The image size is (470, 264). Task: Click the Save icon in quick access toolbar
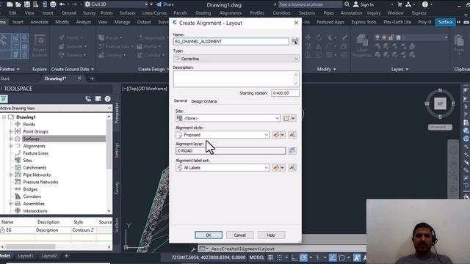[27, 4]
